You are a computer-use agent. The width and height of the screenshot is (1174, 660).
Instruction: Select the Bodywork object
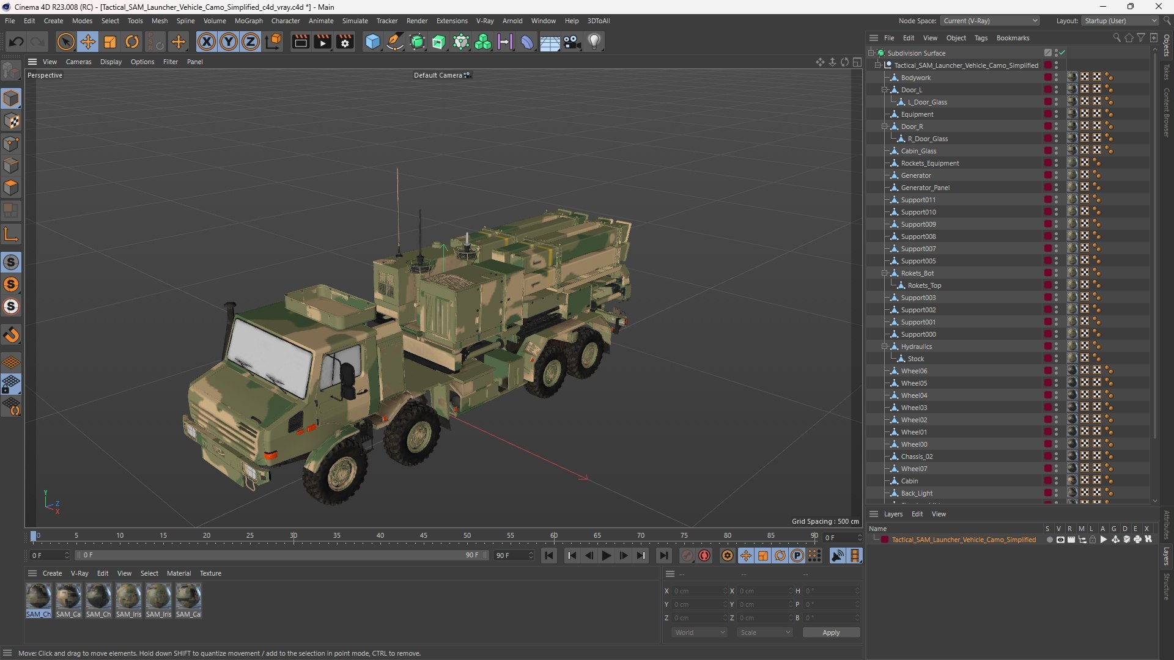(915, 78)
